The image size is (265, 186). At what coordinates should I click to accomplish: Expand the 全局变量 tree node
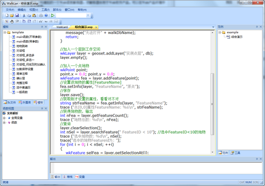point(4,118)
